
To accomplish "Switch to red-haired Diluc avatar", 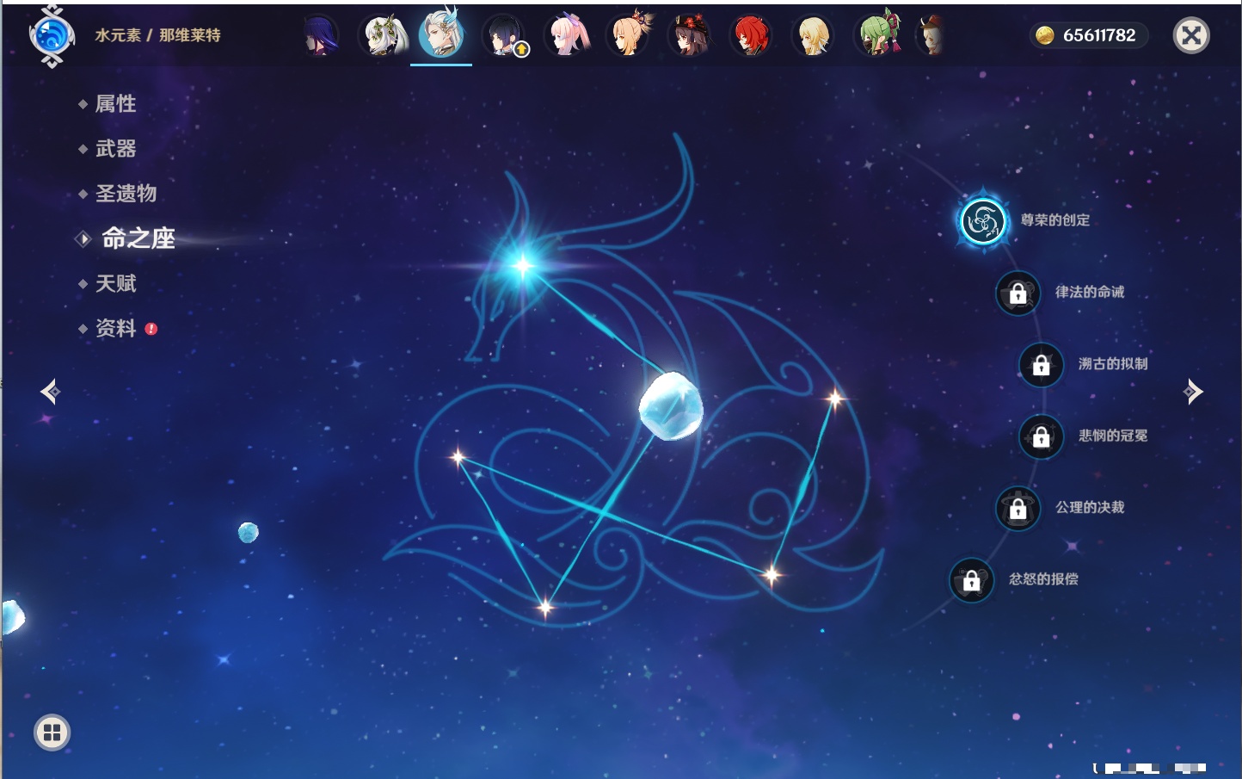I will point(751,35).
